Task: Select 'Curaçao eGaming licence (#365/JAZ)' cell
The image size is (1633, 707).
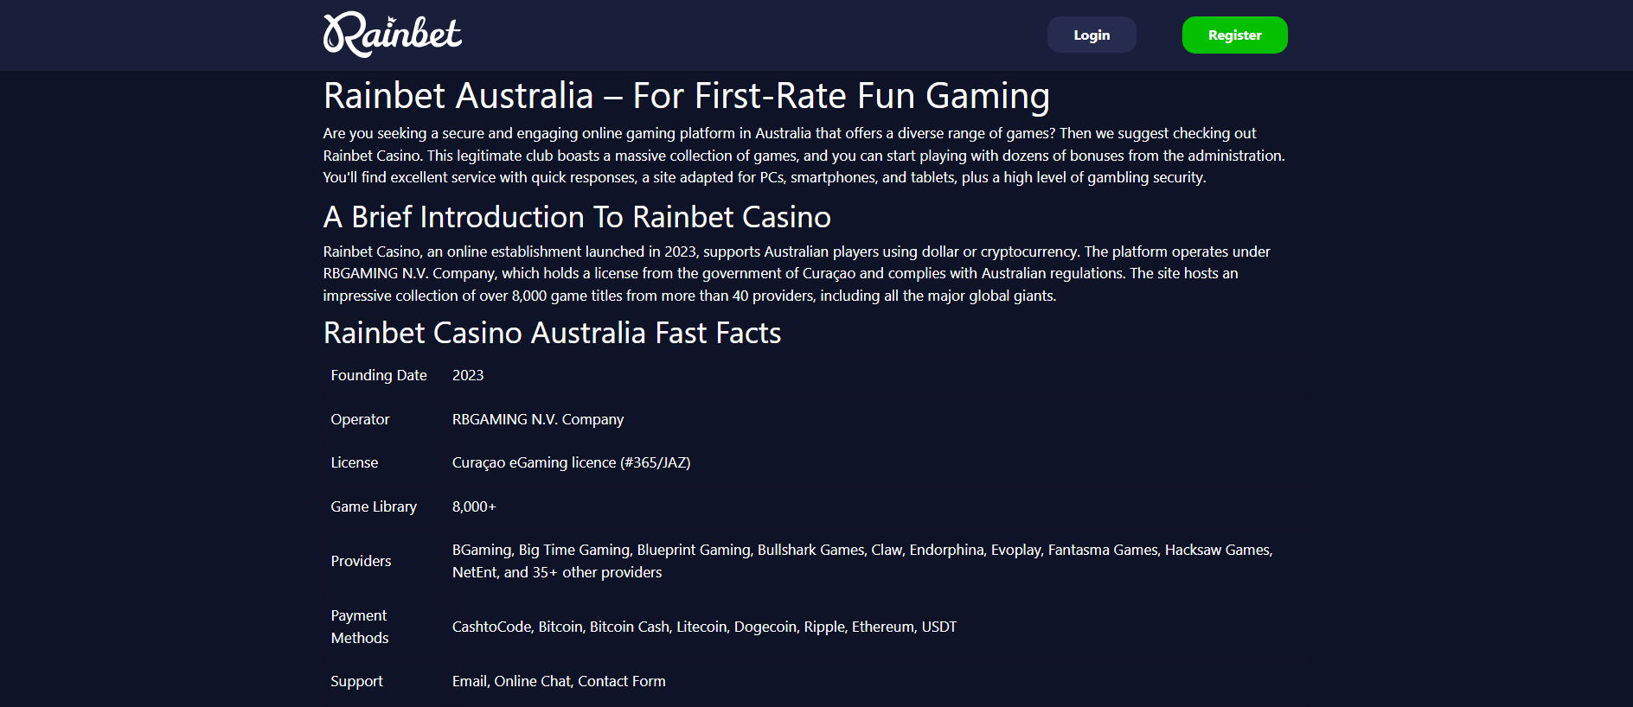Action: (x=571, y=462)
